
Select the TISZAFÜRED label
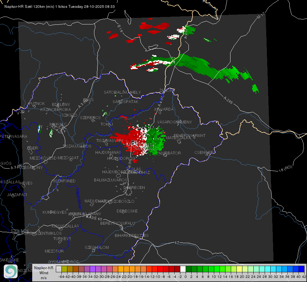(x=64, y=181)
